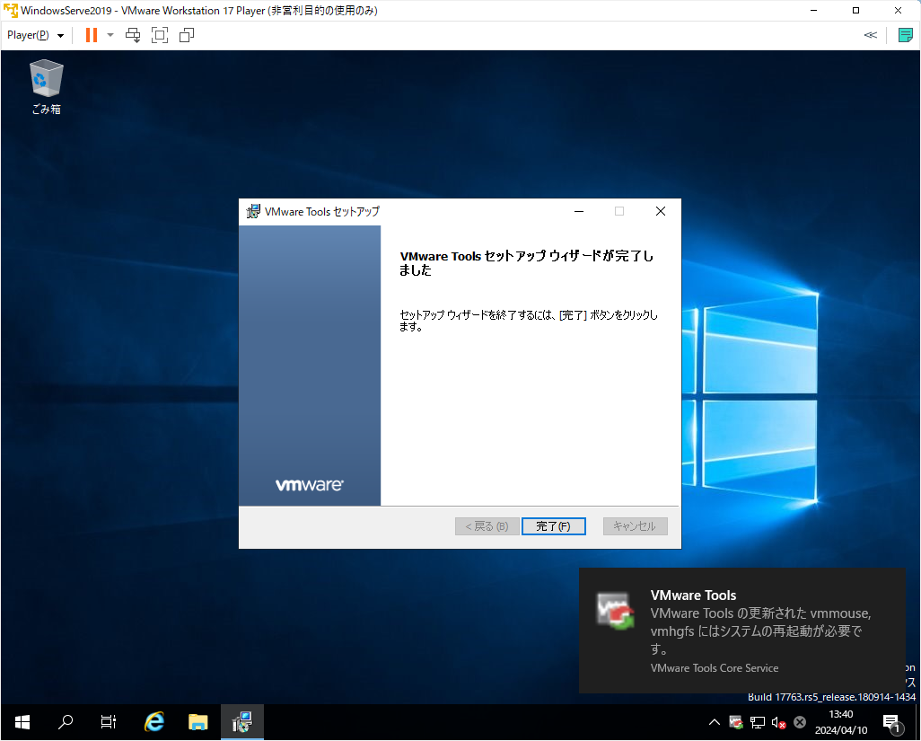
Task: Open File Explorer from the taskbar
Action: (x=198, y=722)
